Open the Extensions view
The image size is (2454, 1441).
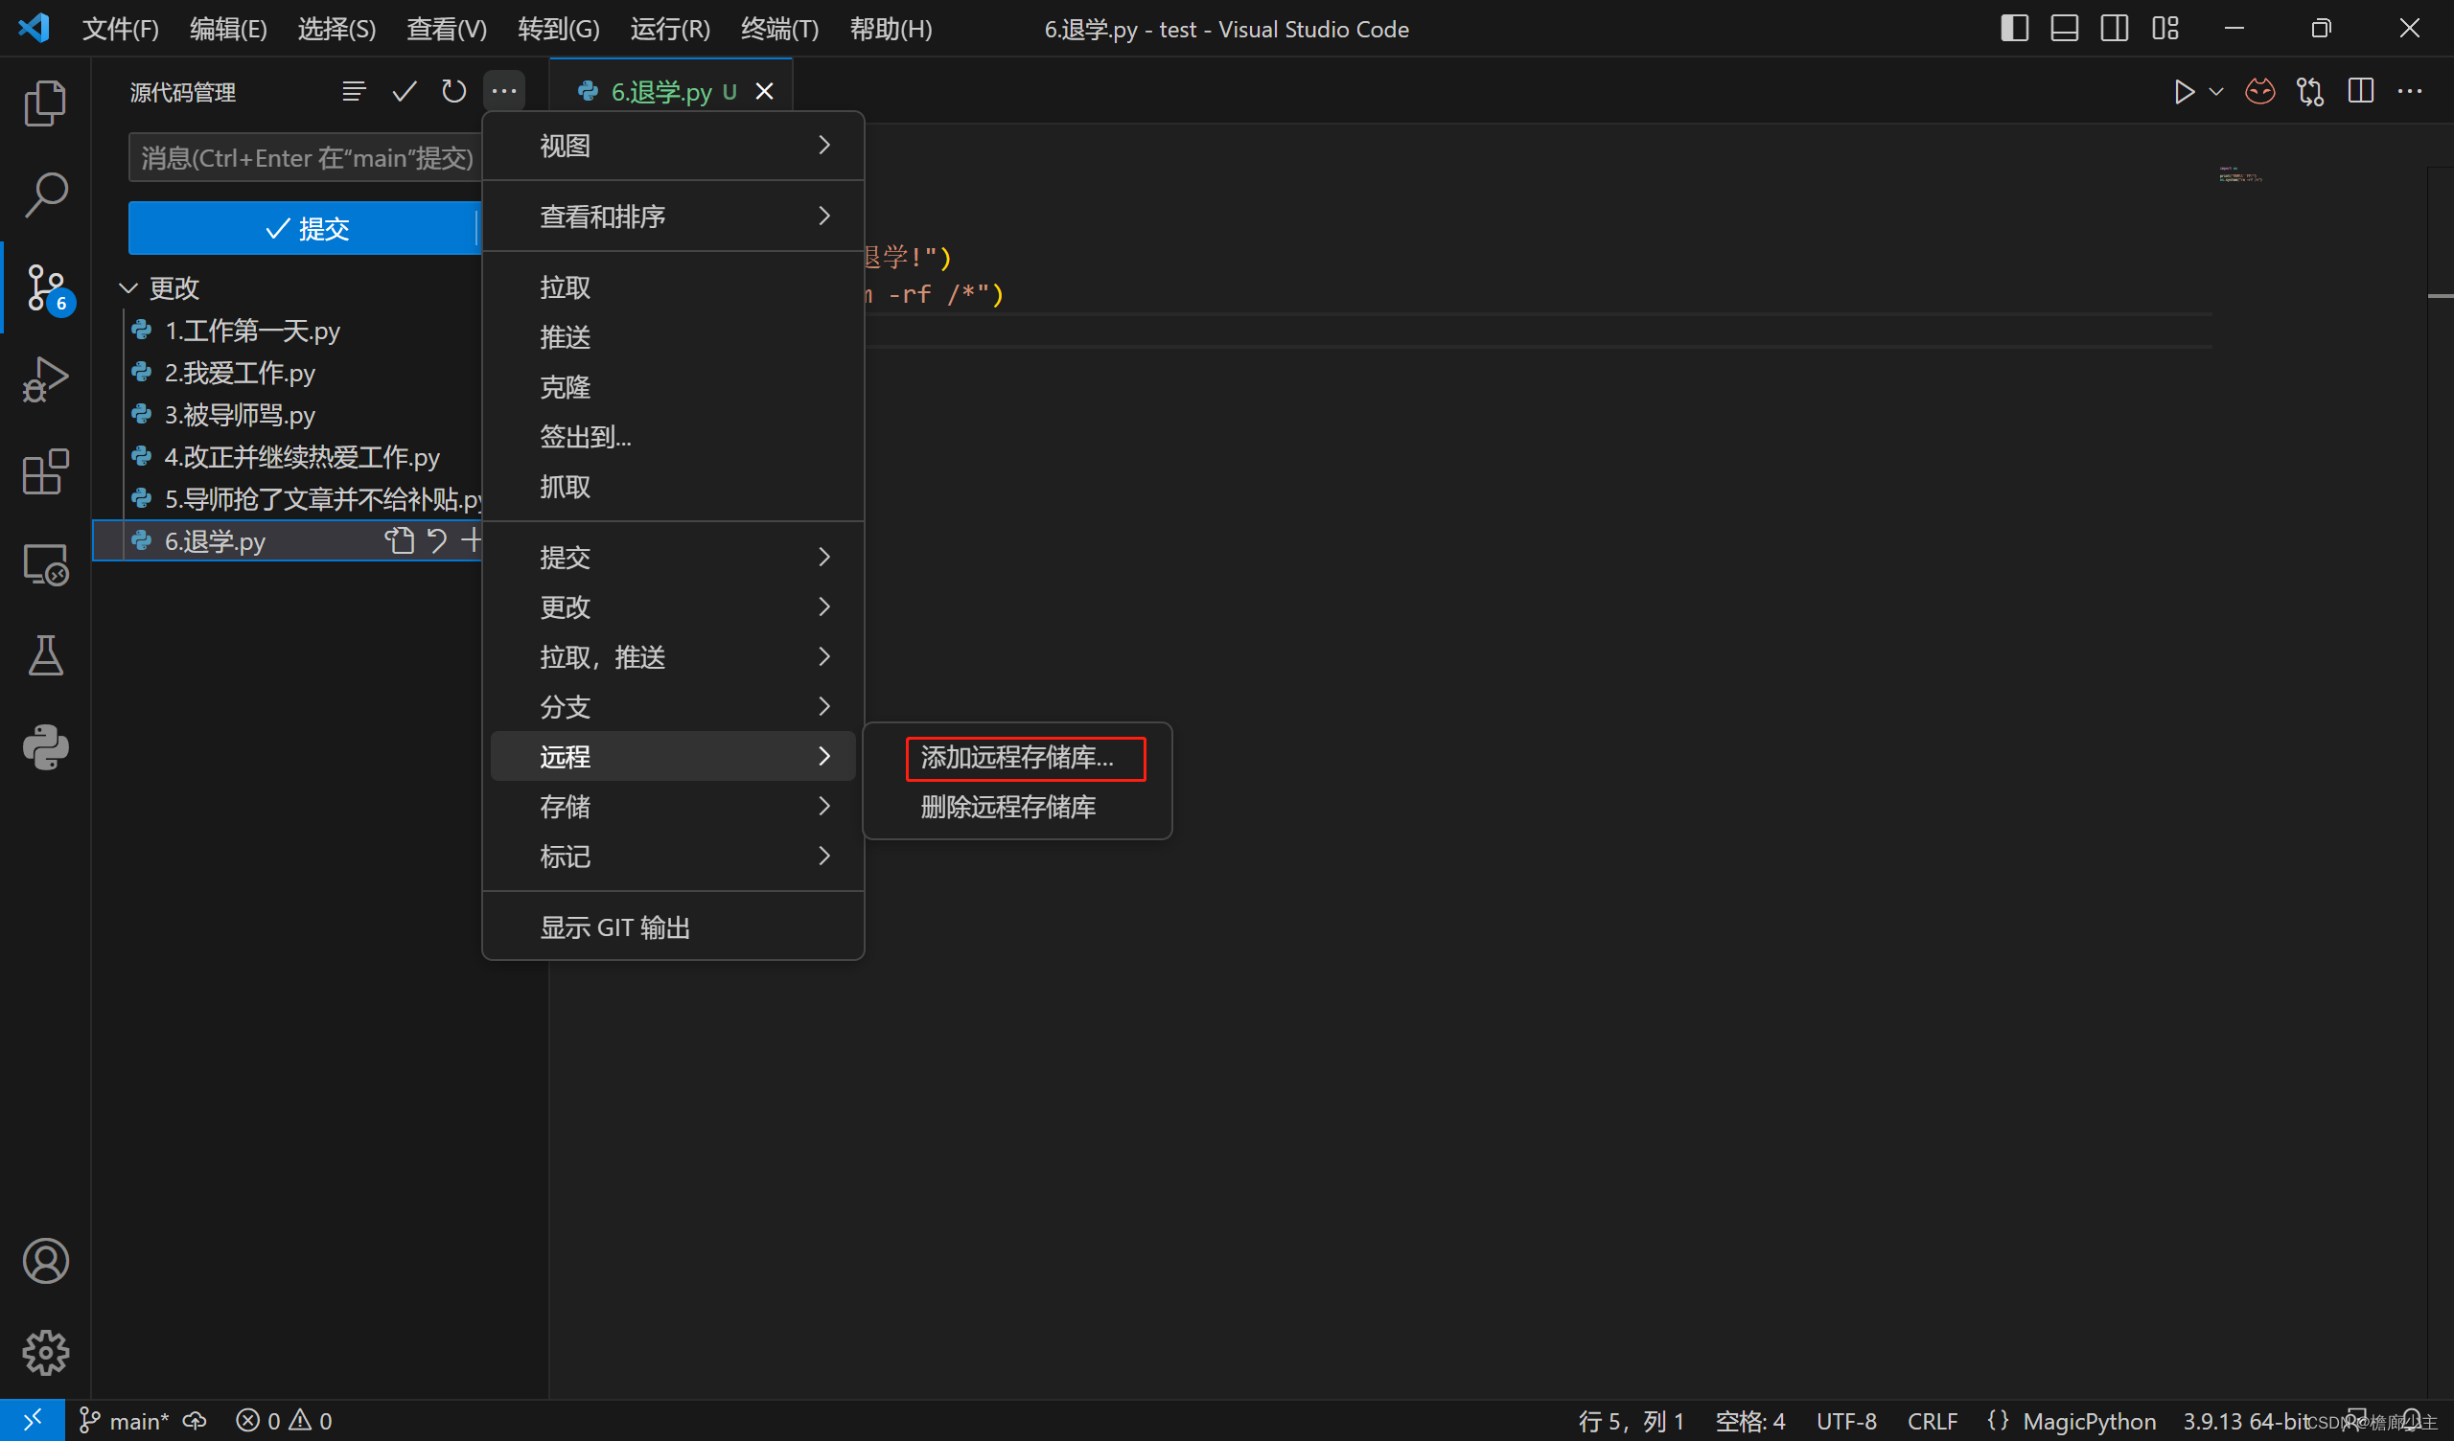pos(45,472)
